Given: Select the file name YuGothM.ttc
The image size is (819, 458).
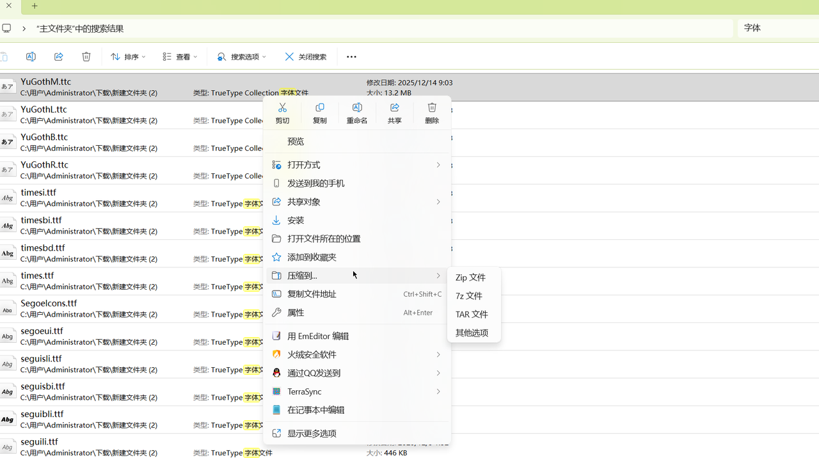Looking at the screenshot, I should point(45,82).
